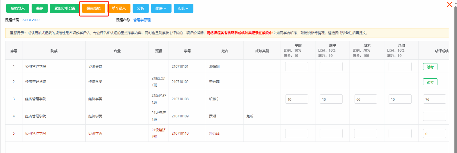Viewport: 457px width, 153px height.
Task: Click student name 罗湘
Action: [x=213, y=116]
